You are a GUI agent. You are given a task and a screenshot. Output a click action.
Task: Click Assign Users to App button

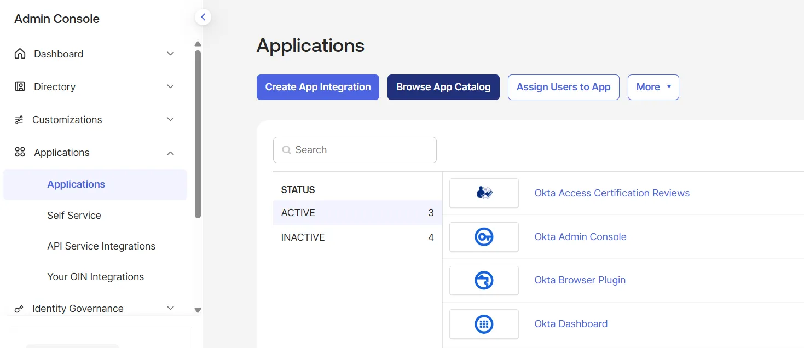point(564,87)
